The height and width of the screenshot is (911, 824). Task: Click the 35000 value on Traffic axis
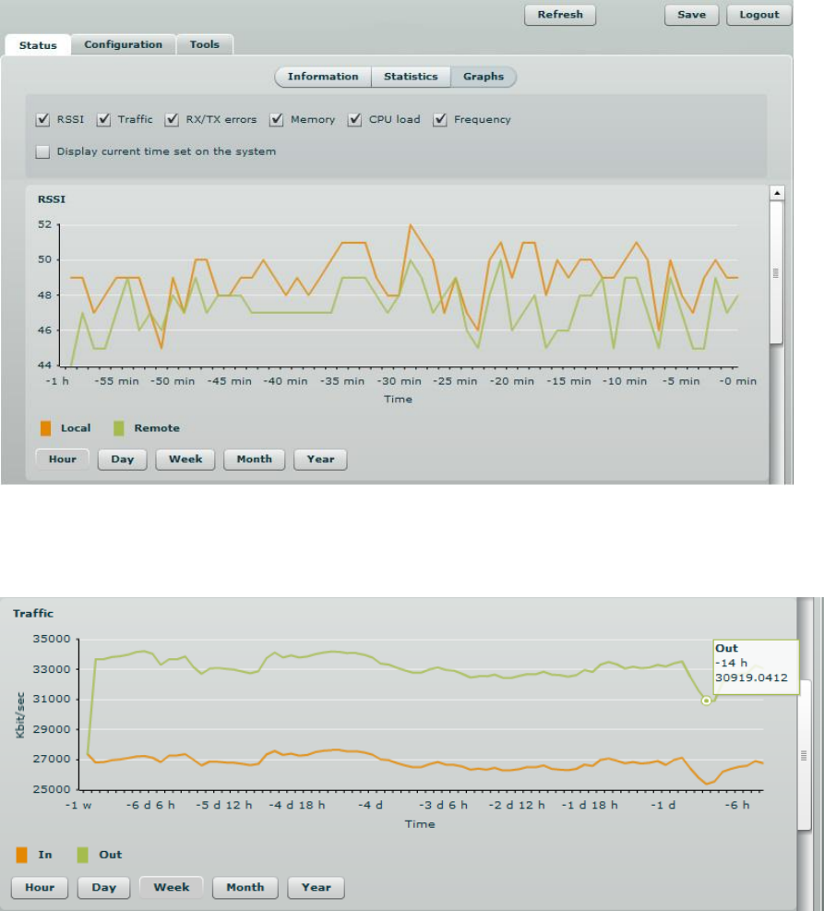pyautogui.click(x=52, y=639)
